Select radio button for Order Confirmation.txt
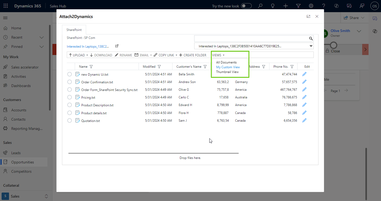The image size is (381, 201). click(69, 82)
